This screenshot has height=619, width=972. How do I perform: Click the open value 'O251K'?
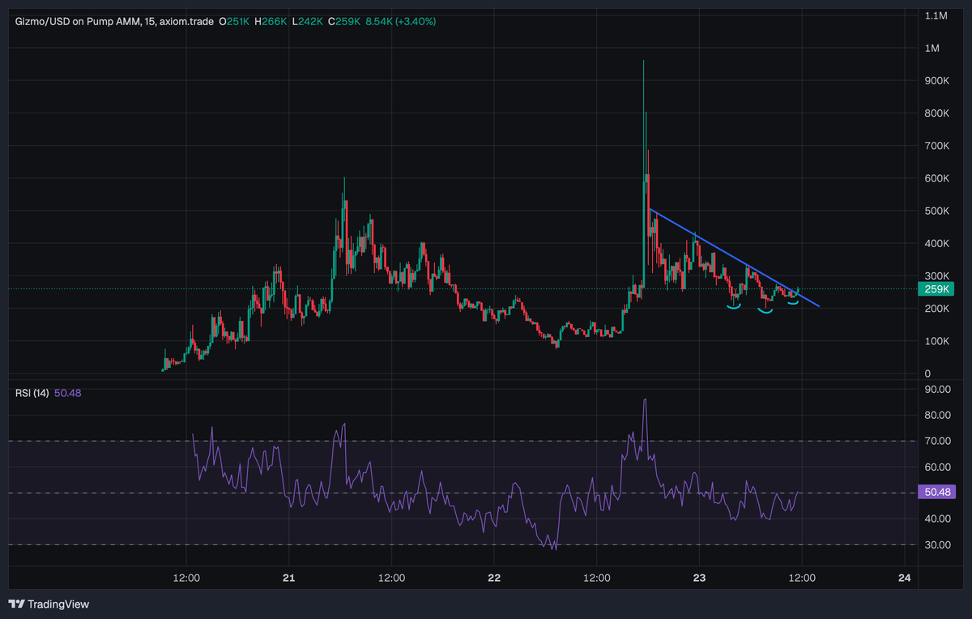(234, 21)
